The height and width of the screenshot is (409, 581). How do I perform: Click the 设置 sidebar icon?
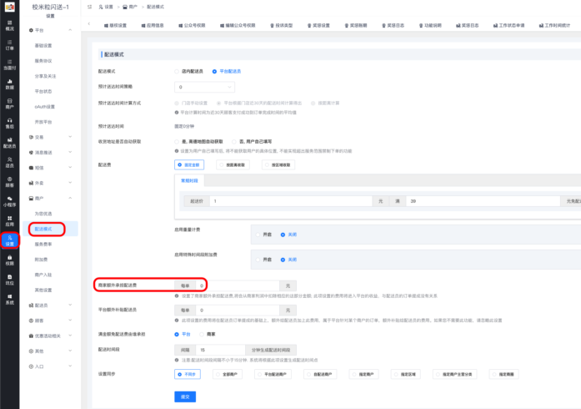point(9,240)
